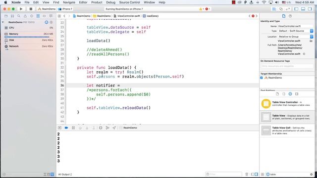The image size is (317, 178).
Task: Open the Navigate menu
Action: click(69, 2)
